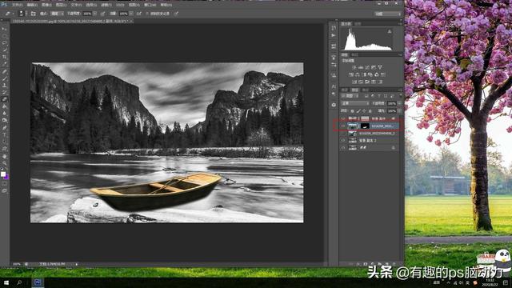Open the 窗口 menu
The width and height of the screenshot is (512, 288).
point(150,5)
